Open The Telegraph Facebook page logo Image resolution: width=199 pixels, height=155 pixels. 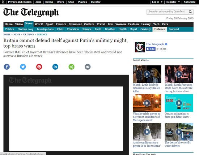tap(140, 47)
